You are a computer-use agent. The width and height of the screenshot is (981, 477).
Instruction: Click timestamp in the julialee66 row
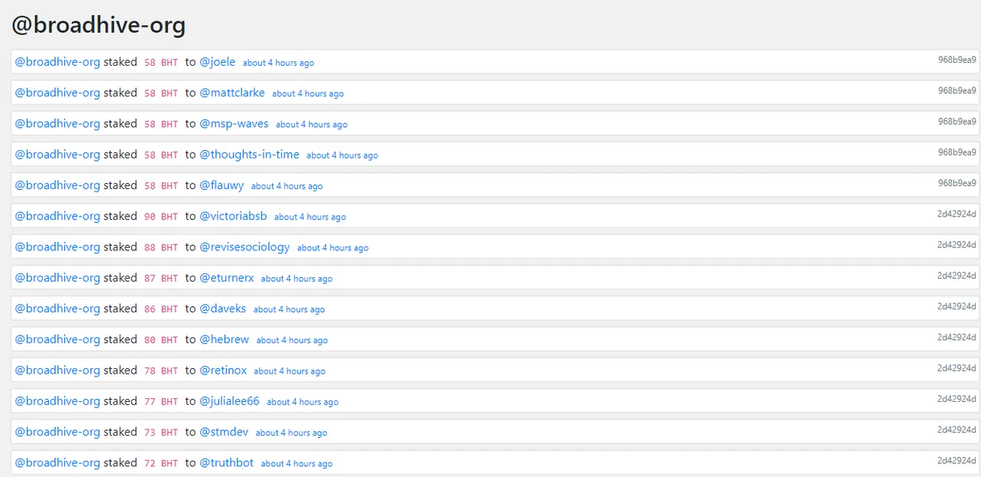pyautogui.click(x=303, y=401)
